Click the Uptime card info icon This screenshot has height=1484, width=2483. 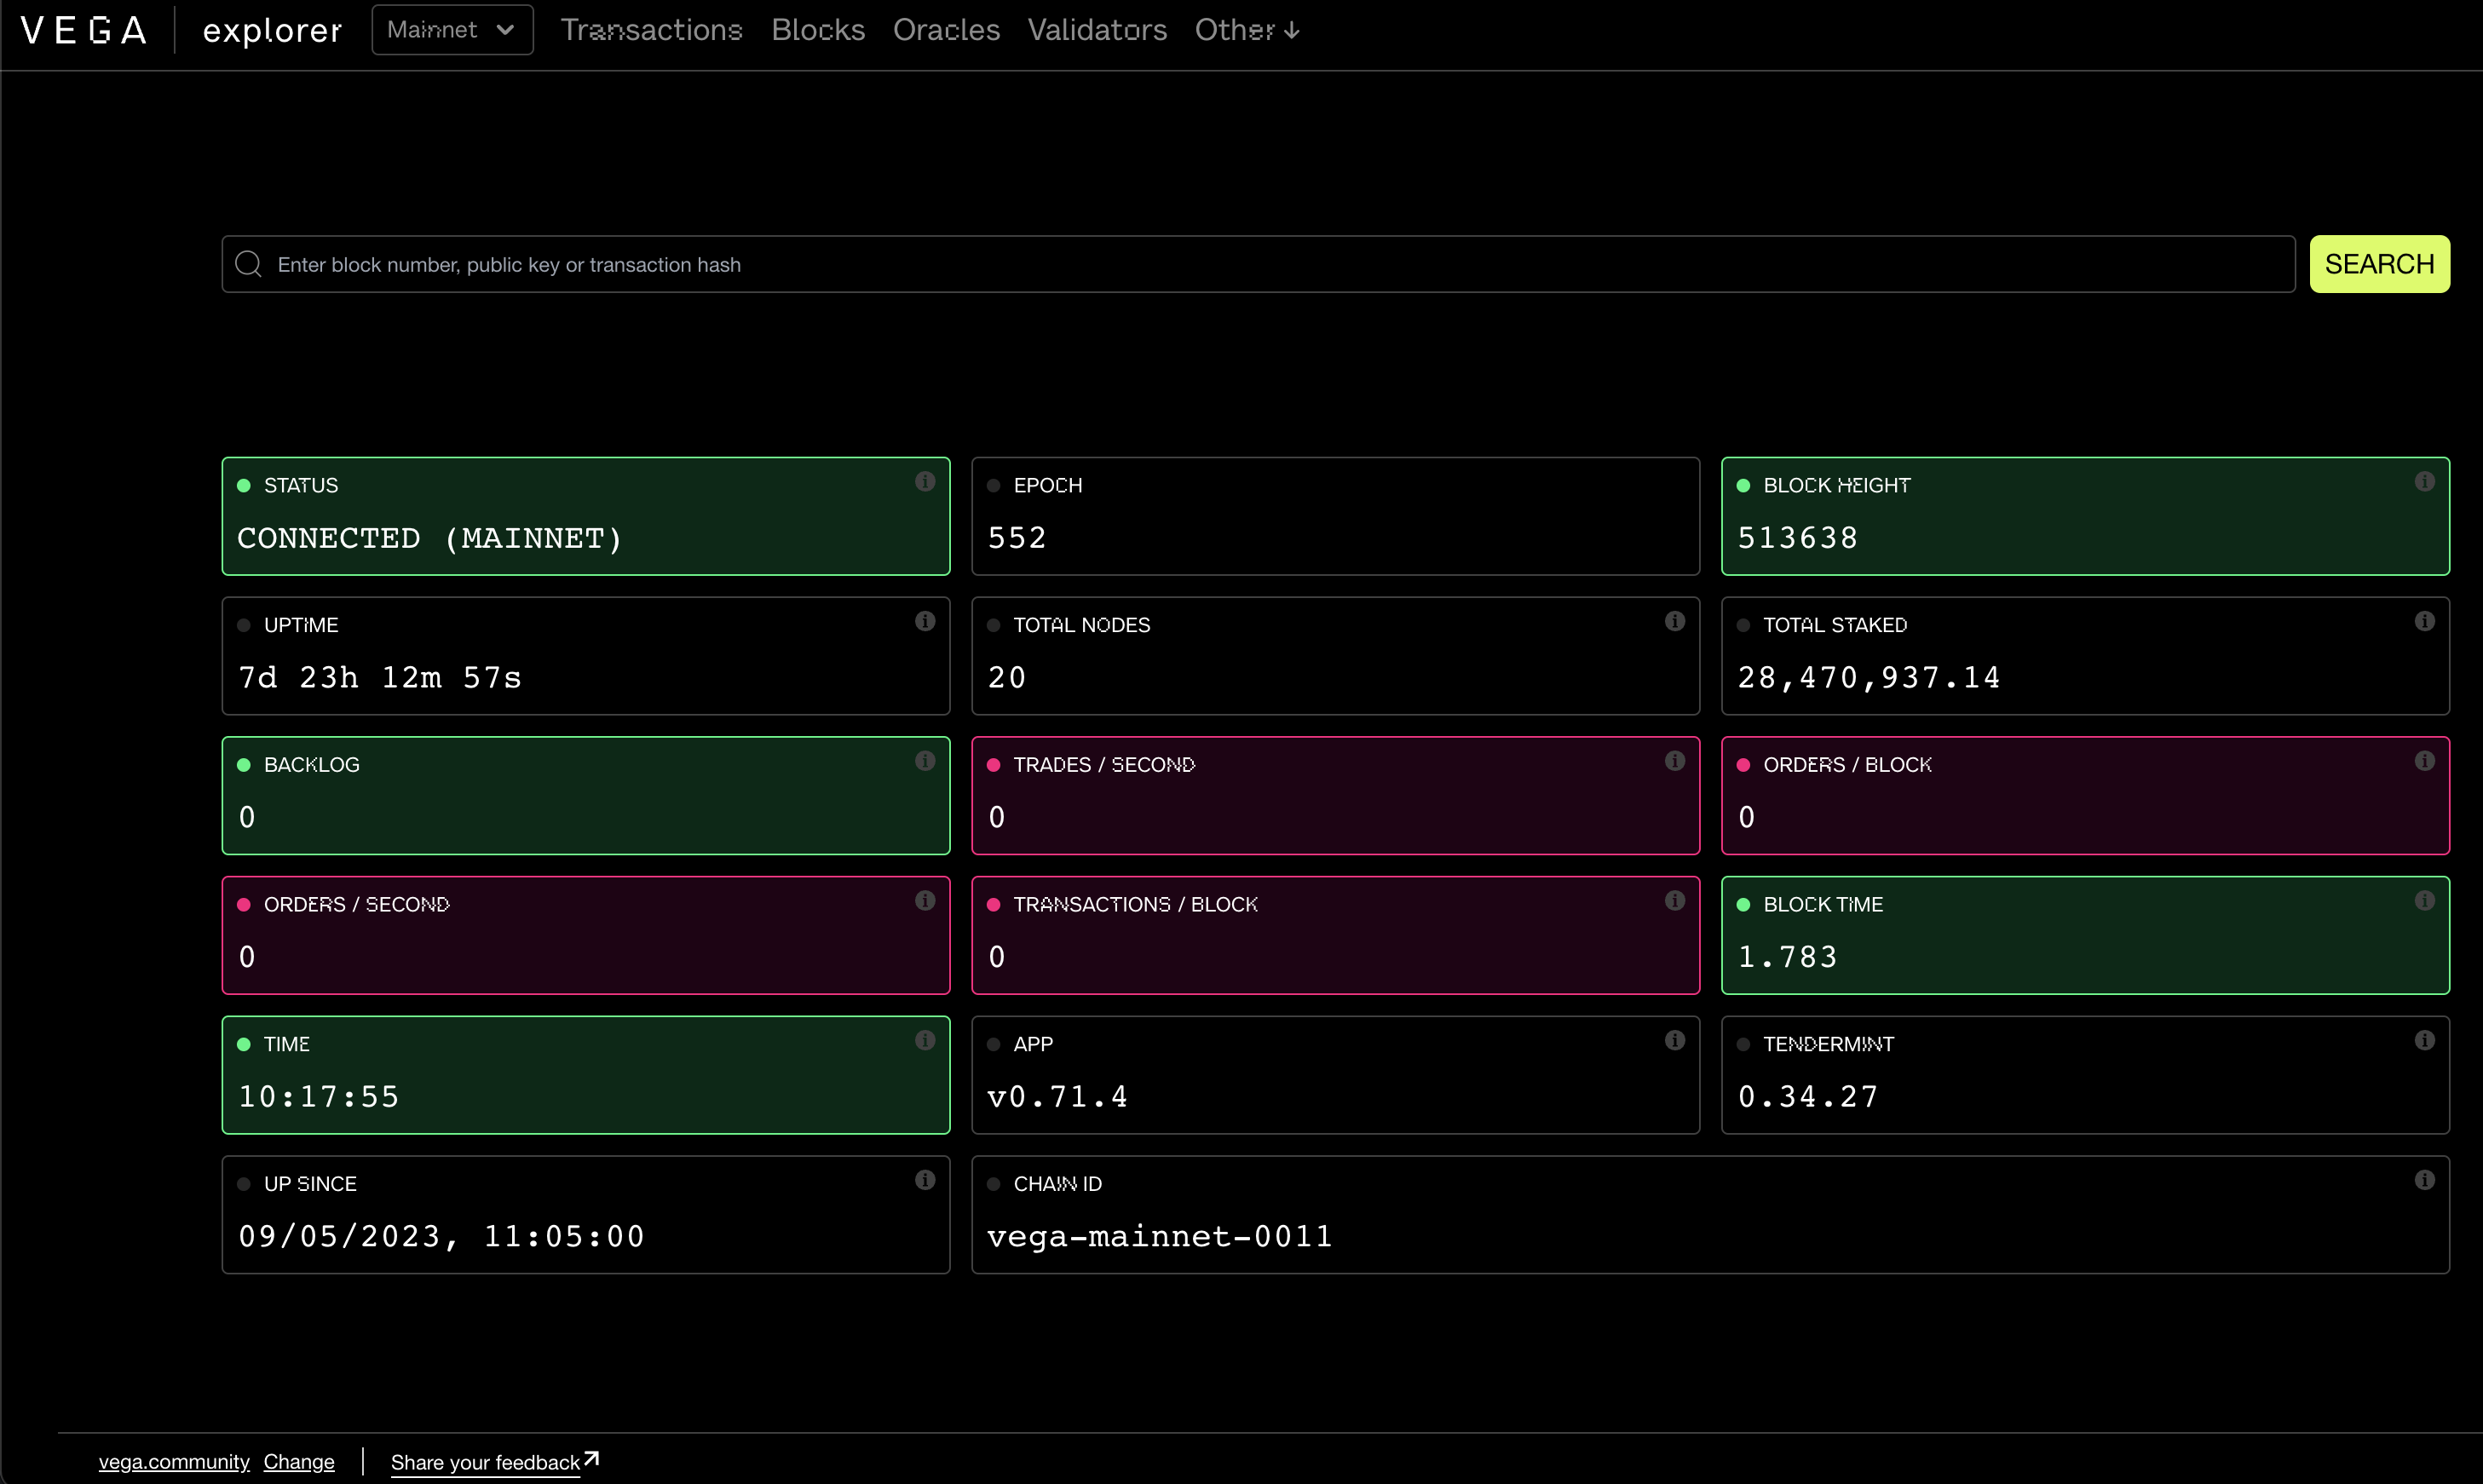[x=924, y=621]
